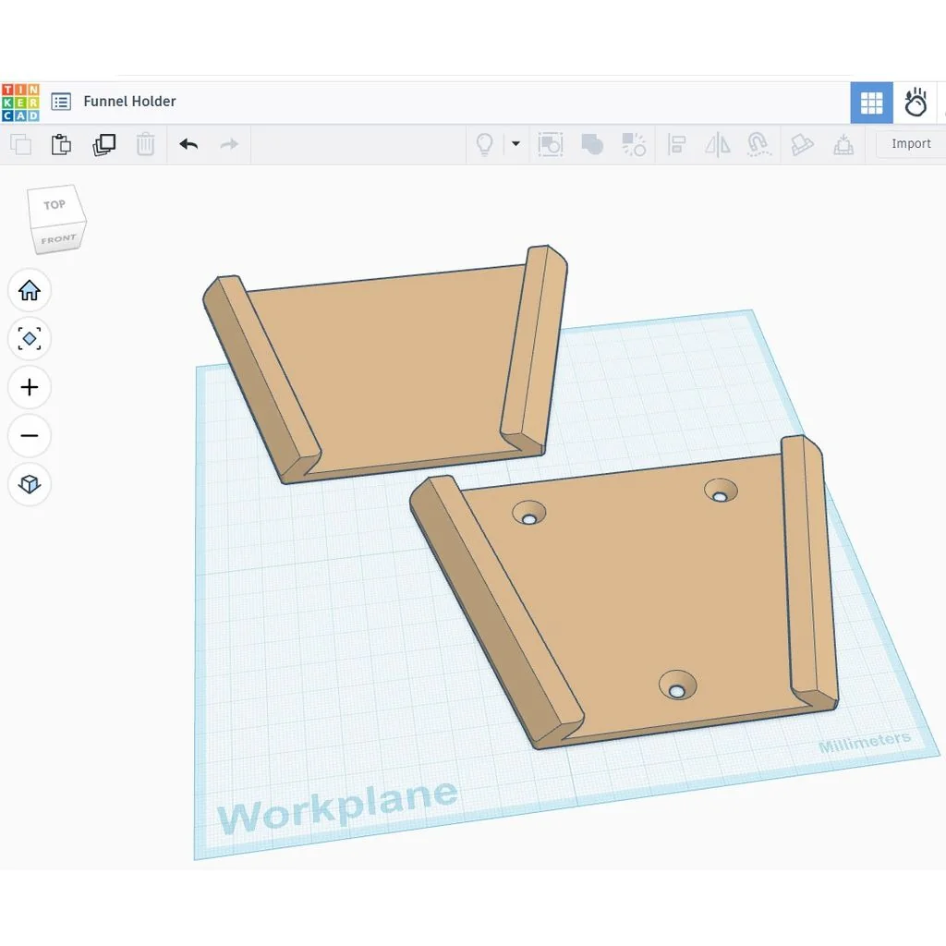Toggle perspective/orthographic view

(x=30, y=484)
